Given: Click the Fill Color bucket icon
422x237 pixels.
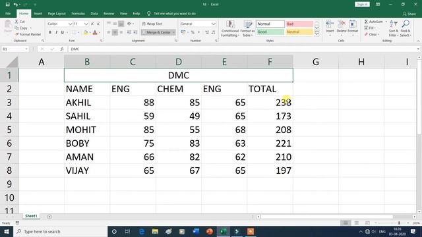Looking at the screenshot, I should 85,32.
